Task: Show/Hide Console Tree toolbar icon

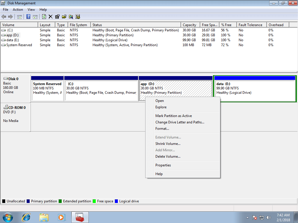Action: coord(19,17)
